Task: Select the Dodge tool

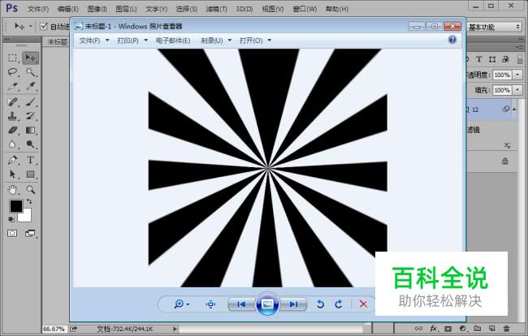Action: 30,144
